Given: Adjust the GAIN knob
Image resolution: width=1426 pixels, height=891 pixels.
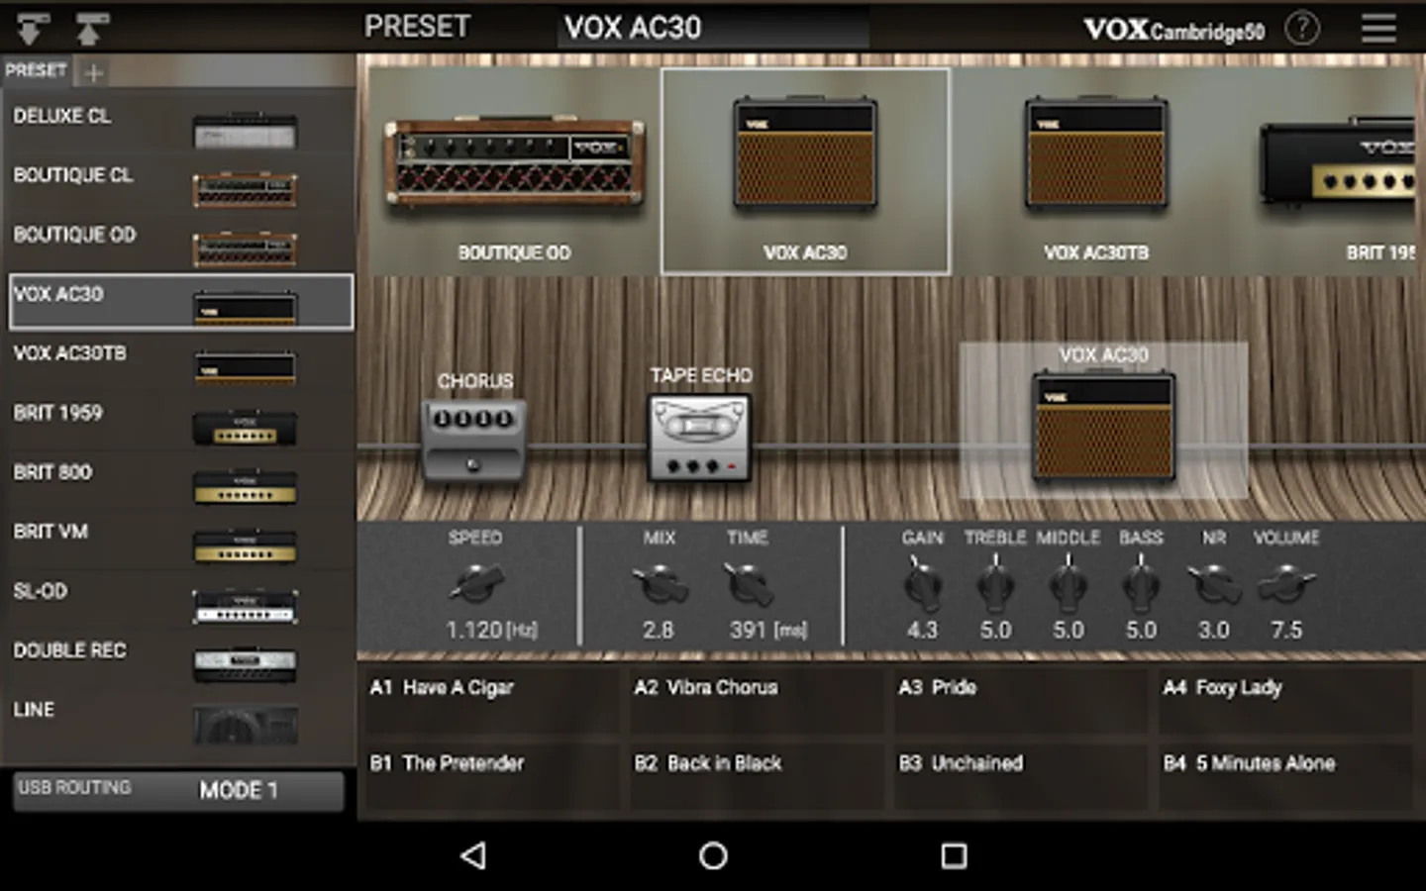Looking at the screenshot, I should click(922, 584).
